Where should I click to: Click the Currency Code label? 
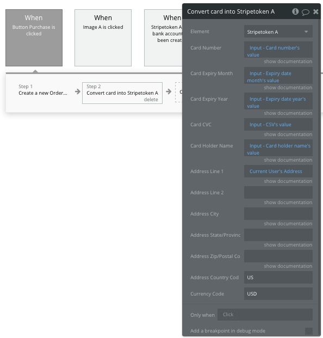click(x=207, y=294)
